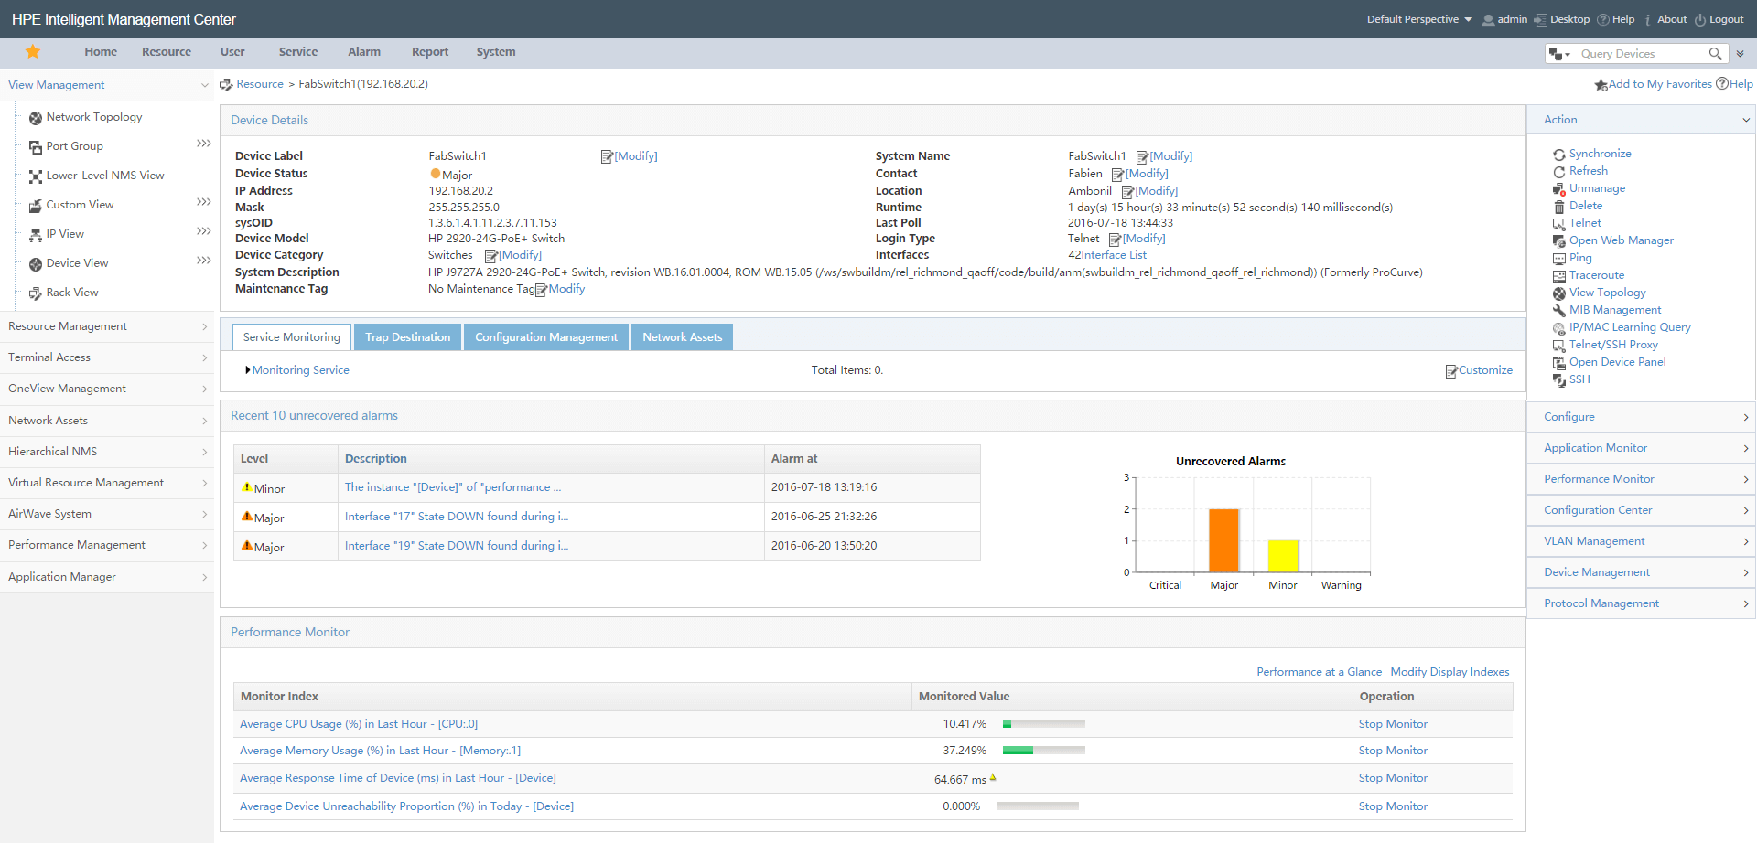Screen dimensions: 1757x843
Task: Open the Interface "17" State DOWN alarm
Action: coord(457,517)
